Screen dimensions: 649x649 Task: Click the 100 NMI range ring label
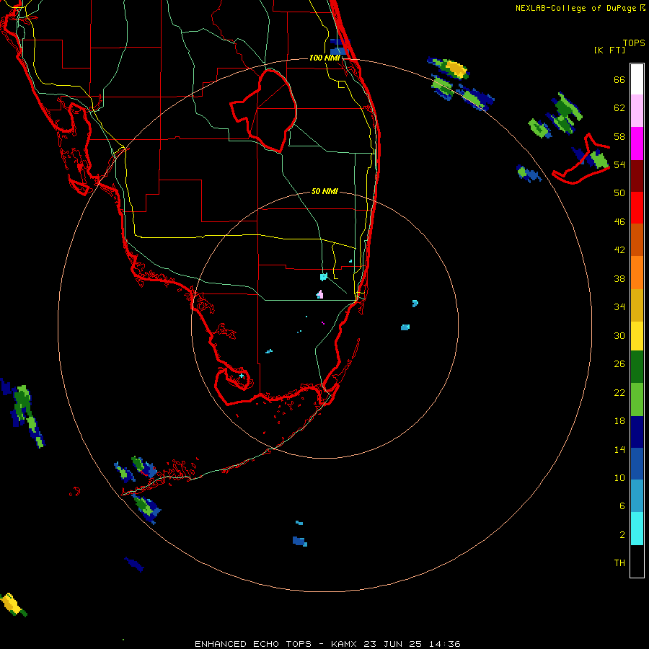click(x=324, y=58)
